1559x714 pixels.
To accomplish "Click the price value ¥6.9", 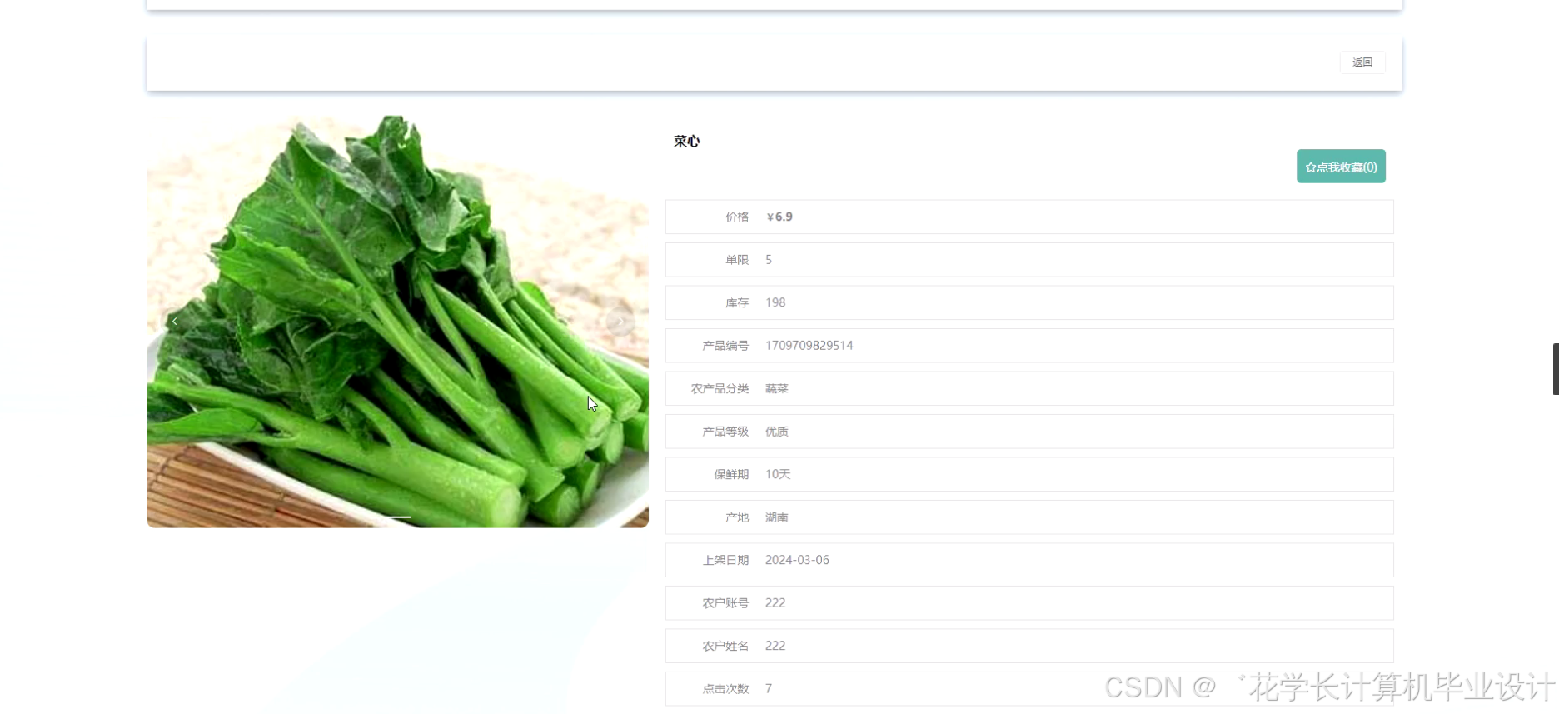I will pos(779,217).
